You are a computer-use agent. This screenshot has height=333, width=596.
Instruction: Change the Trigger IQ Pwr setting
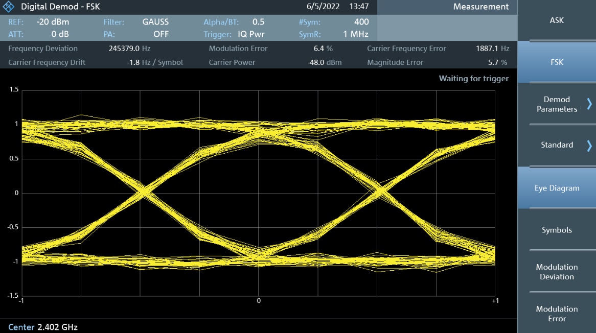click(x=251, y=34)
